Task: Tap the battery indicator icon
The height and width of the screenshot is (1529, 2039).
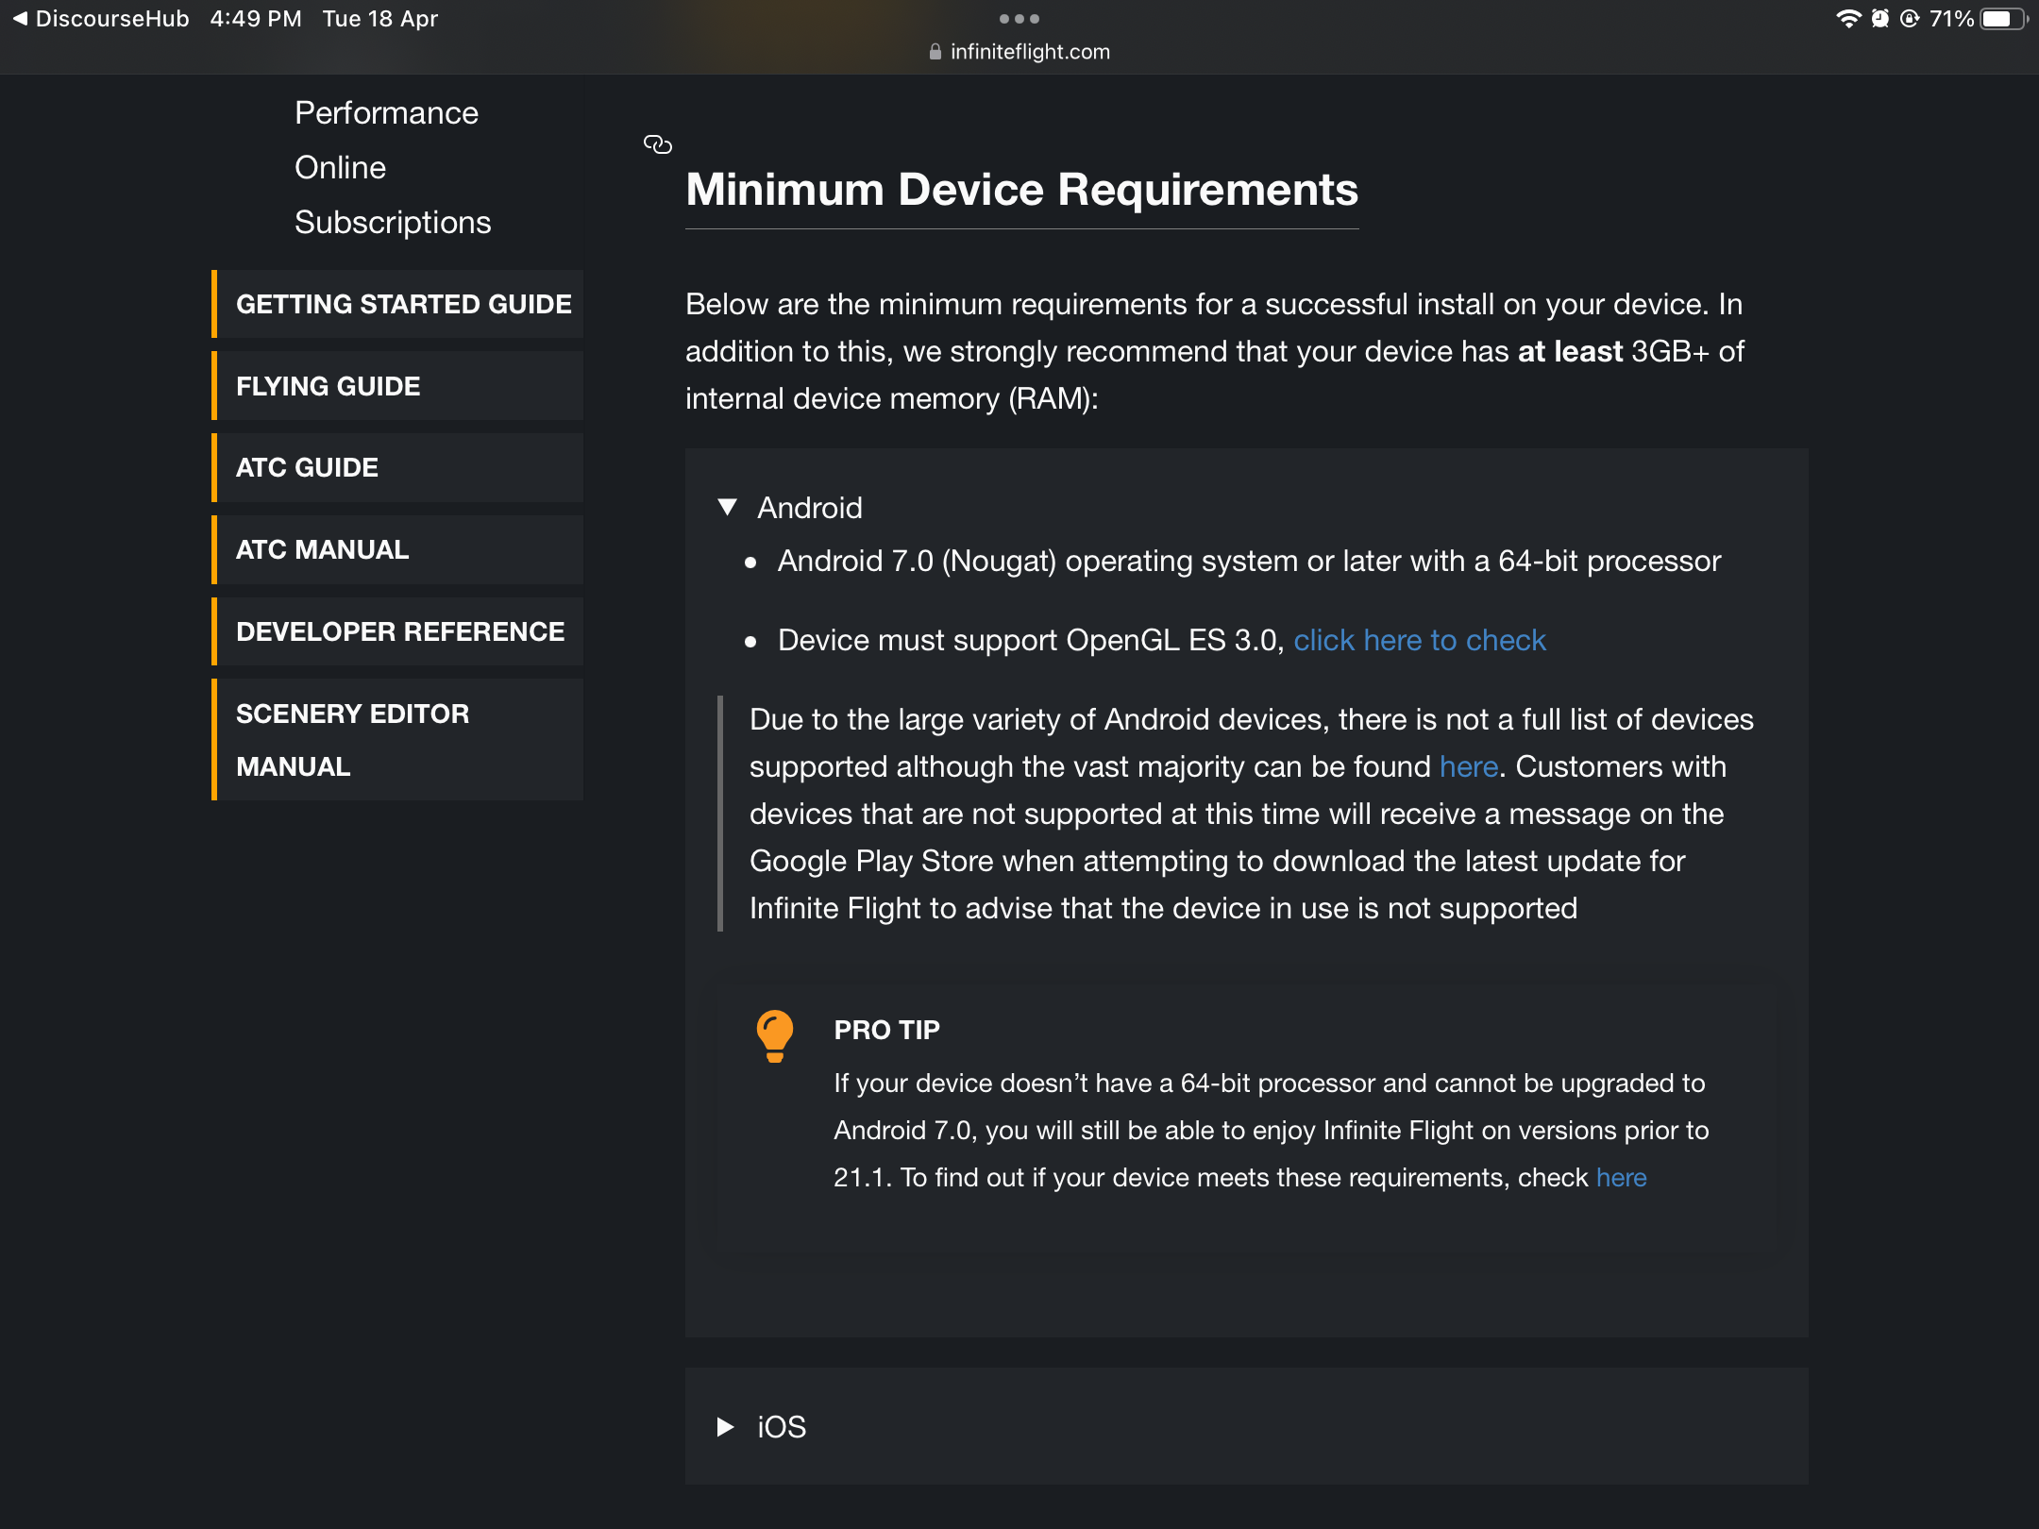Action: pyautogui.click(x=2002, y=19)
